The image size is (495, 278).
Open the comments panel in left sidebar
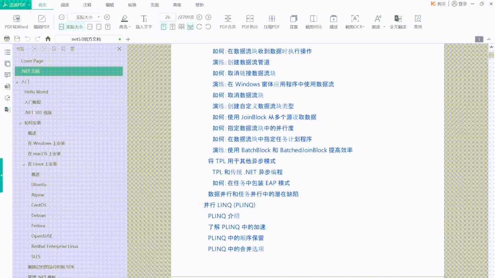7,75
